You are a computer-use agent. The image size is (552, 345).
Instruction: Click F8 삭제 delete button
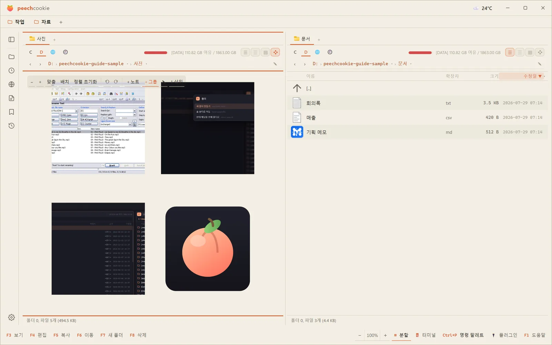click(x=138, y=335)
